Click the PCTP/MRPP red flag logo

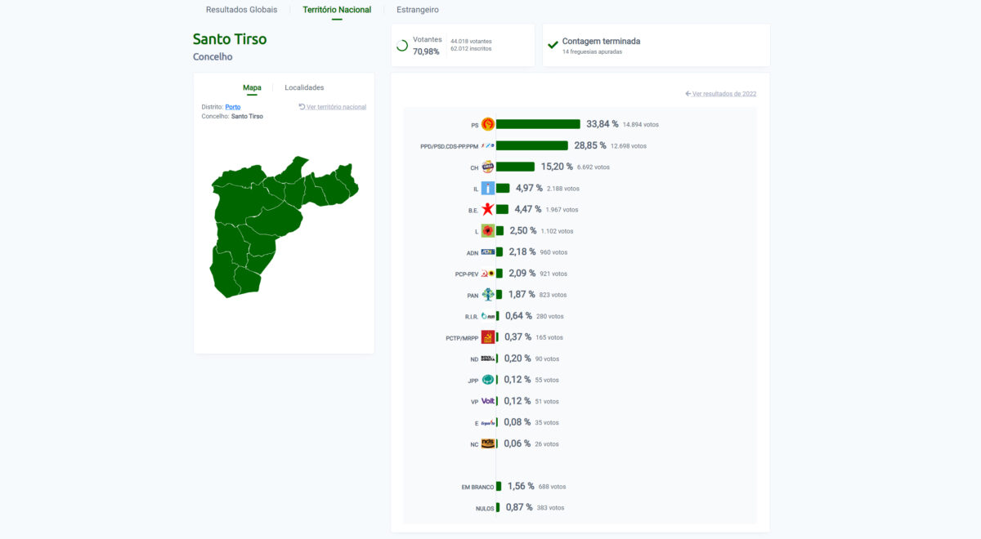pos(488,337)
